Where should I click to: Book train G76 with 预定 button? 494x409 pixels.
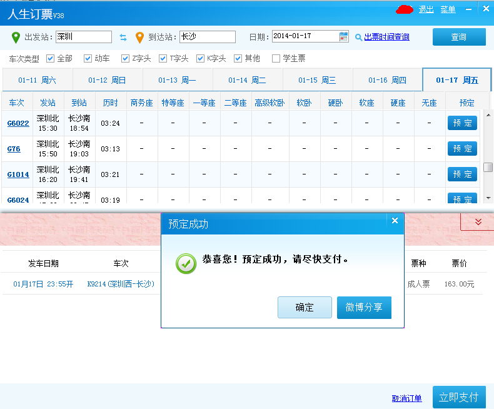point(462,148)
